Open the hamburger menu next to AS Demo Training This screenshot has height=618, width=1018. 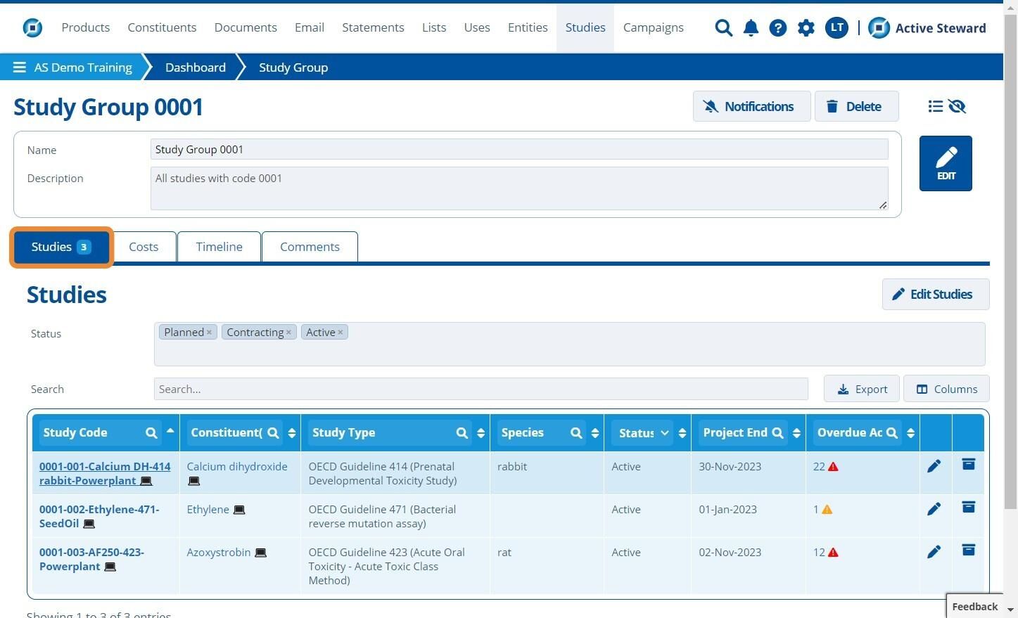click(x=20, y=67)
